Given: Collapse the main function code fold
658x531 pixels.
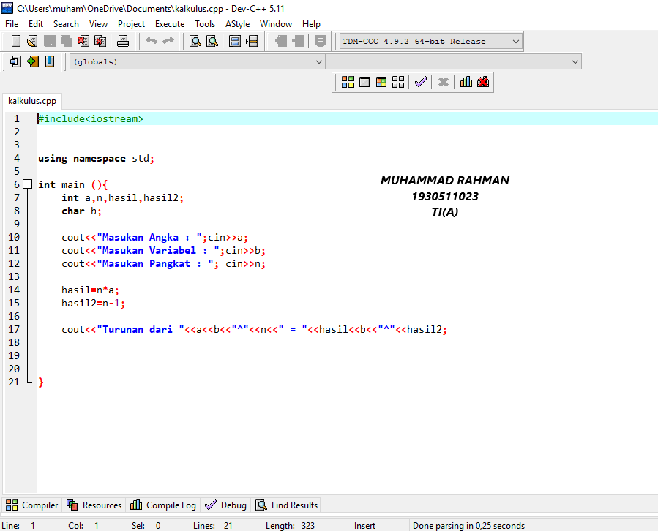Looking at the screenshot, I should coord(27,184).
